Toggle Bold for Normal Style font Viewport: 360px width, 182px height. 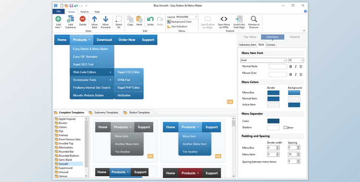click(x=291, y=67)
